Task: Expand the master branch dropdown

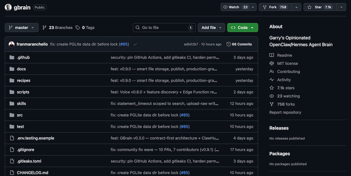Action: point(22,28)
